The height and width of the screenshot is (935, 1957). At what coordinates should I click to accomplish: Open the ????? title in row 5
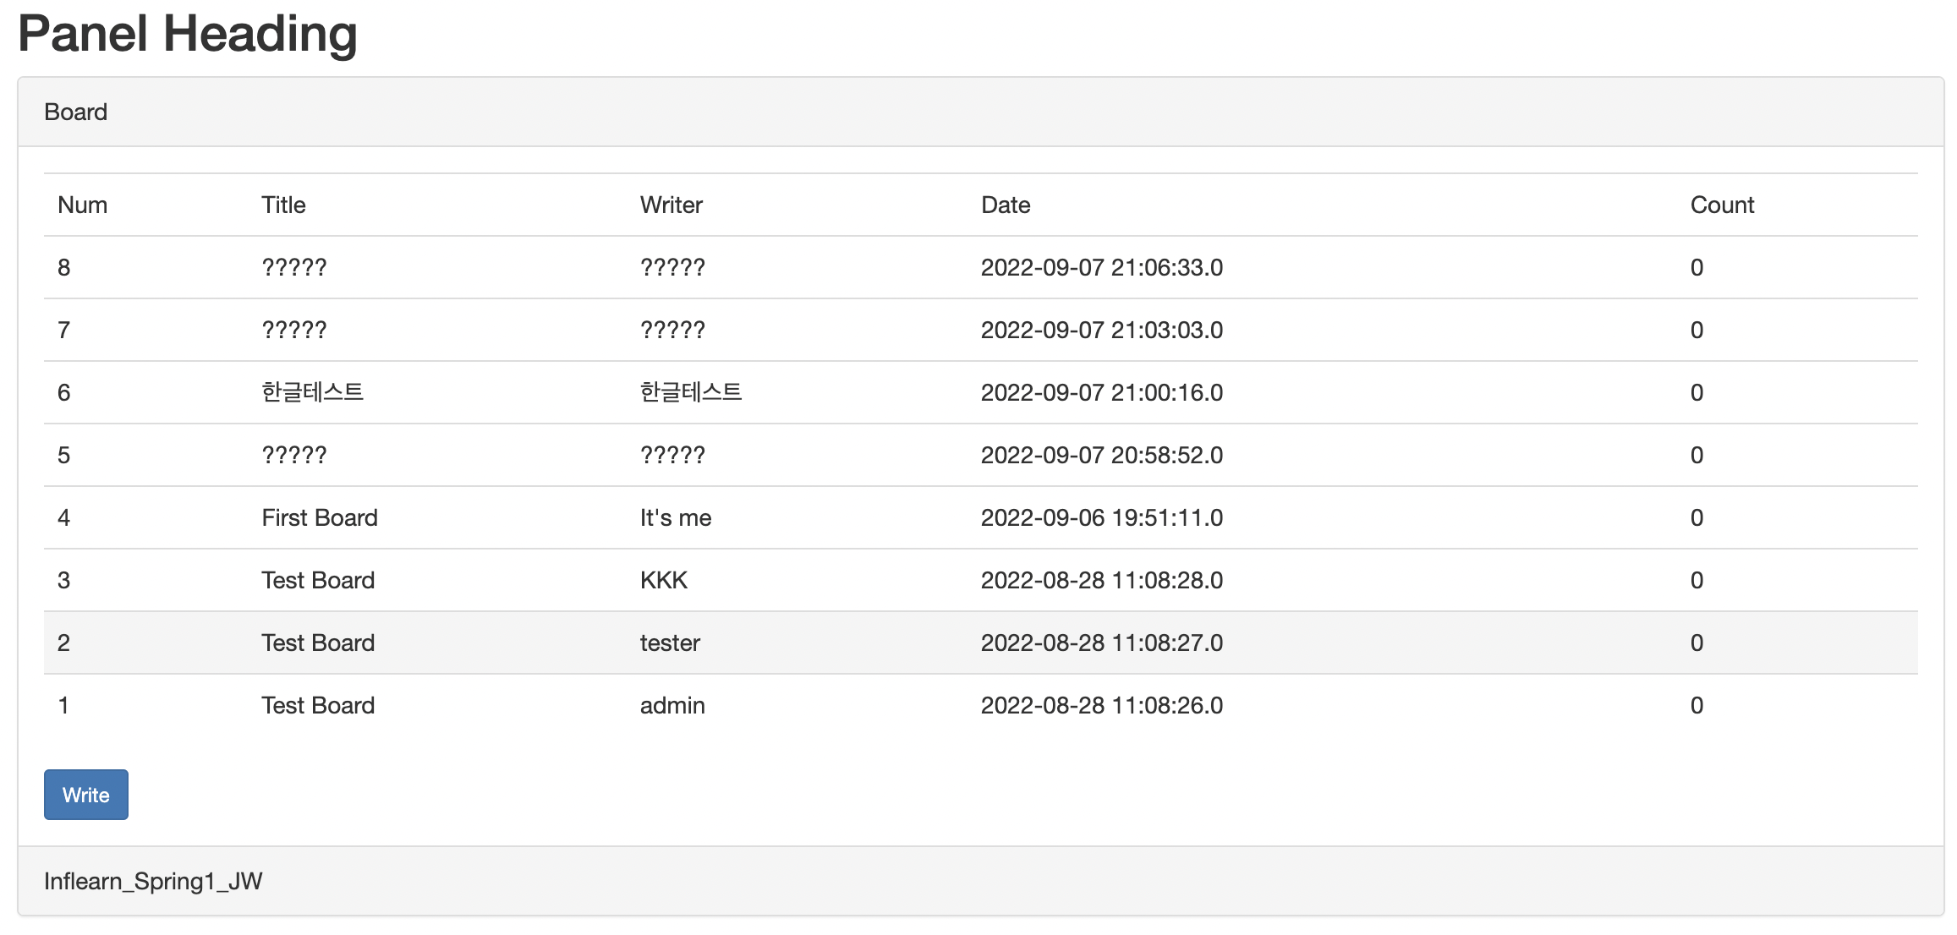pyautogui.click(x=293, y=455)
